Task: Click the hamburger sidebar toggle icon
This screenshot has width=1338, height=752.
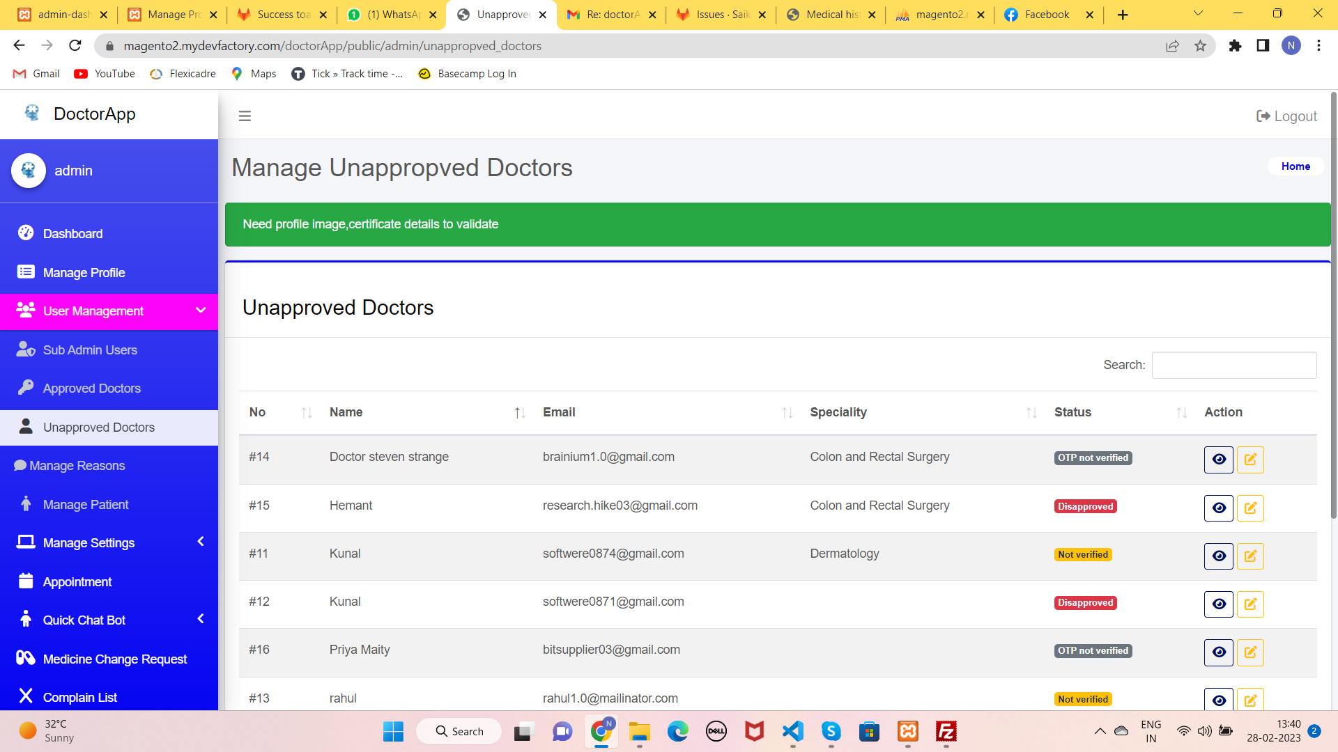Action: (245, 116)
